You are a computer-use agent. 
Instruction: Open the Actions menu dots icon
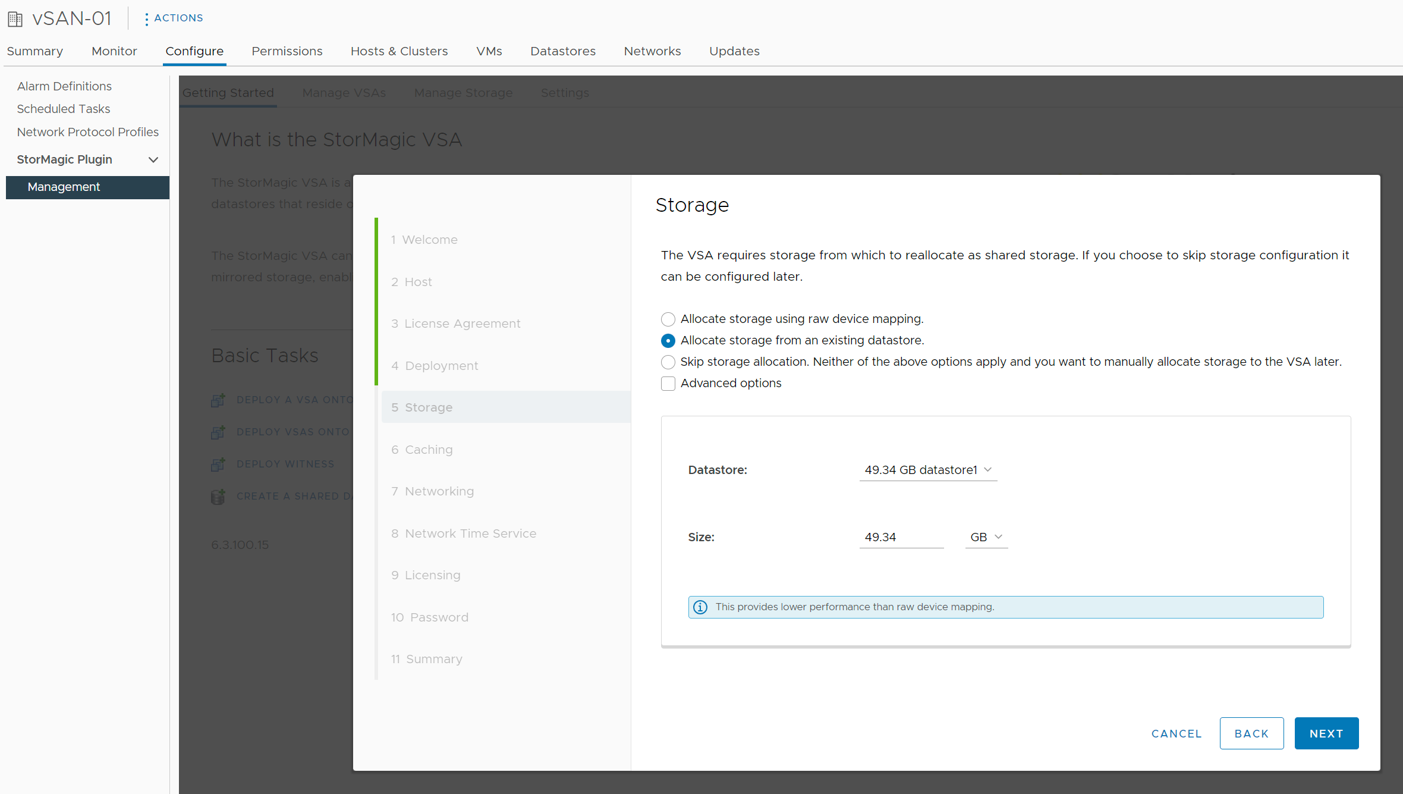(x=146, y=19)
